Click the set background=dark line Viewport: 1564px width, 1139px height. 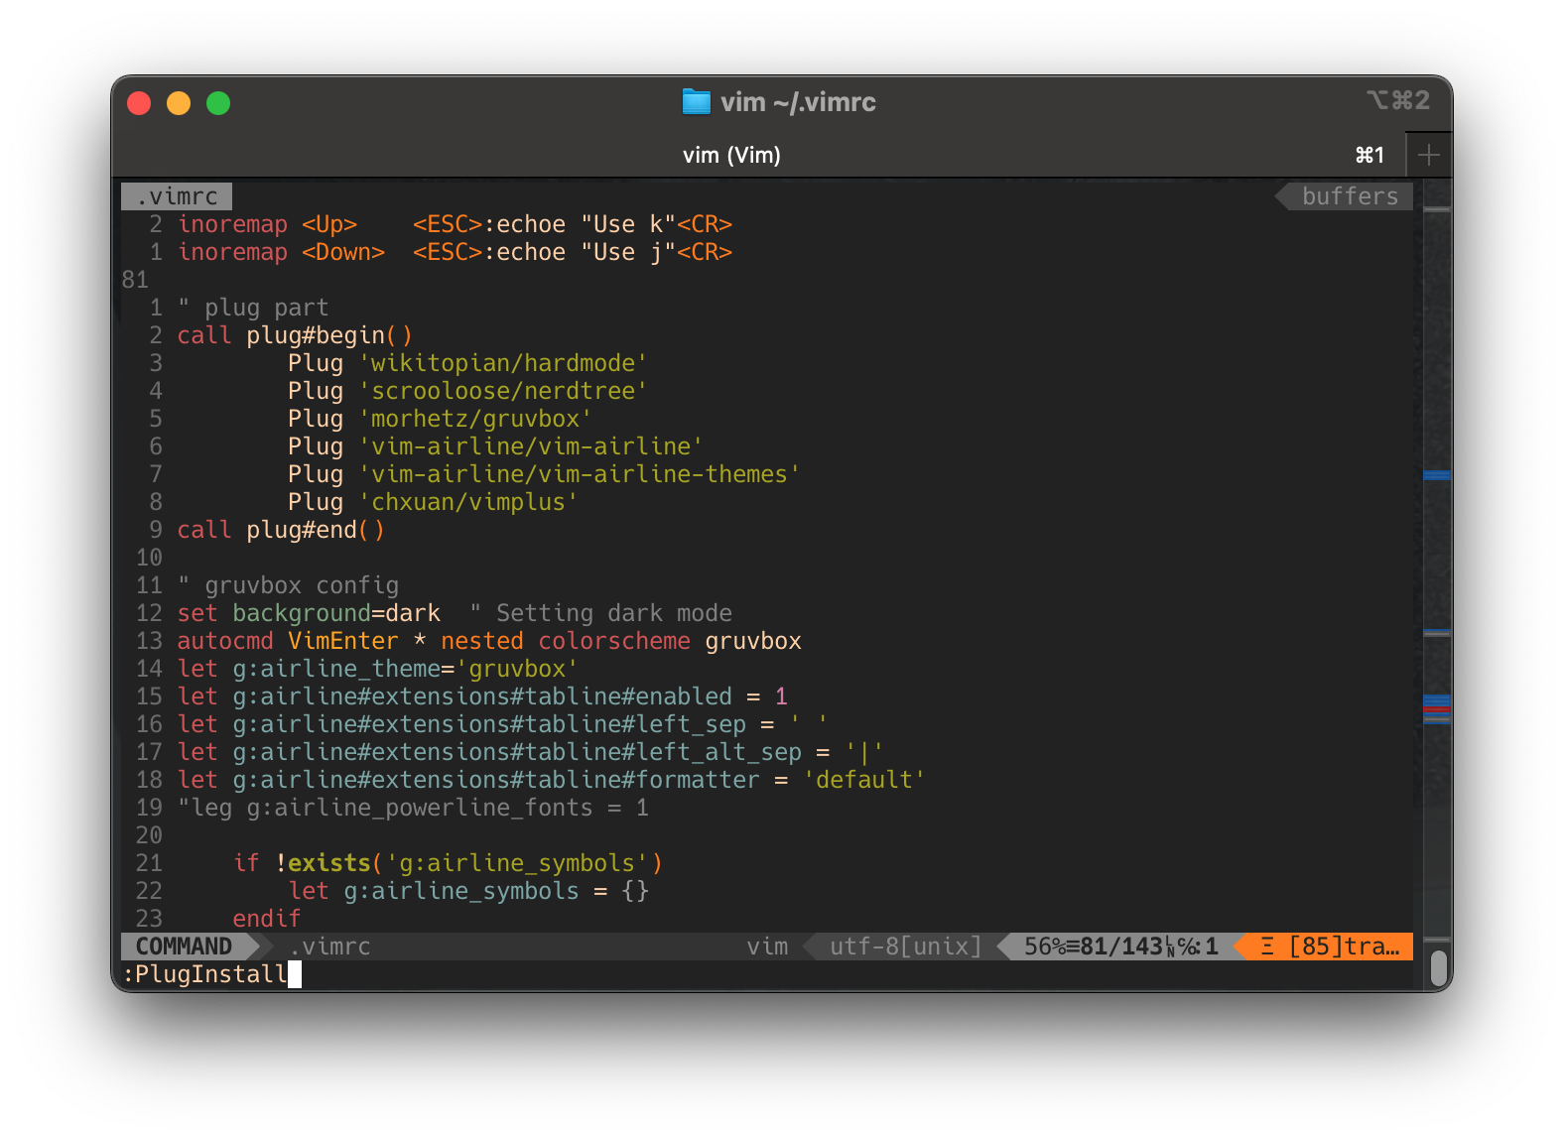309,613
